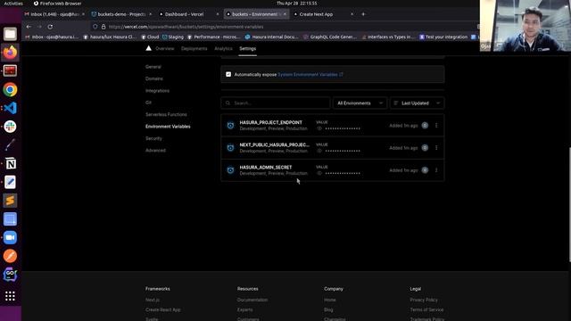Toggle Automatically expose System Environment Variables checkbox
The width and height of the screenshot is (571, 321).
point(228,74)
